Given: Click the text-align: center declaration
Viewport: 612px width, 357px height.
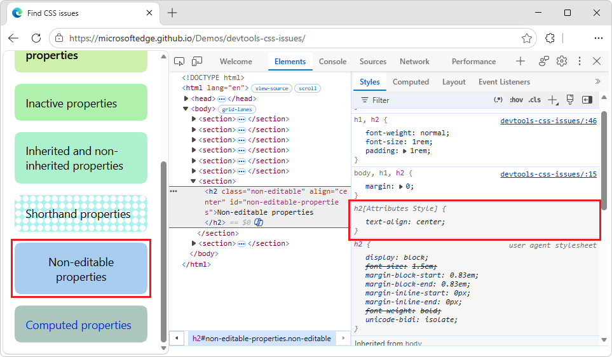Looking at the screenshot, I should click(x=405, y=222).
